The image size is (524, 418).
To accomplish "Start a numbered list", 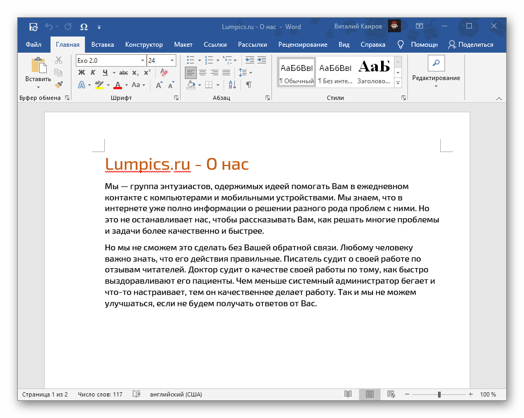I will pos(209,60).
